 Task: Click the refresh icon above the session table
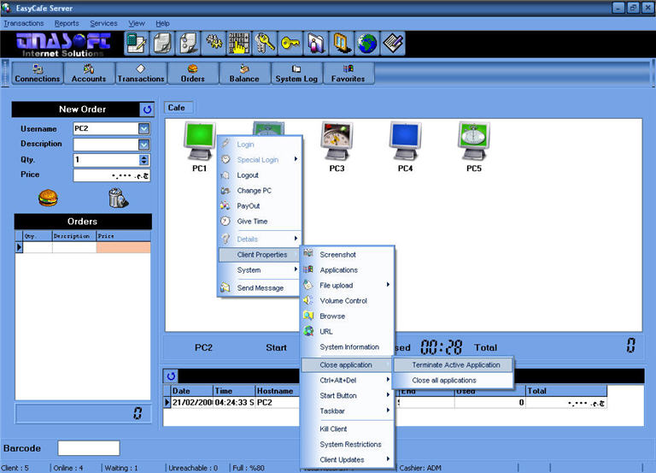tap(171, 375)
